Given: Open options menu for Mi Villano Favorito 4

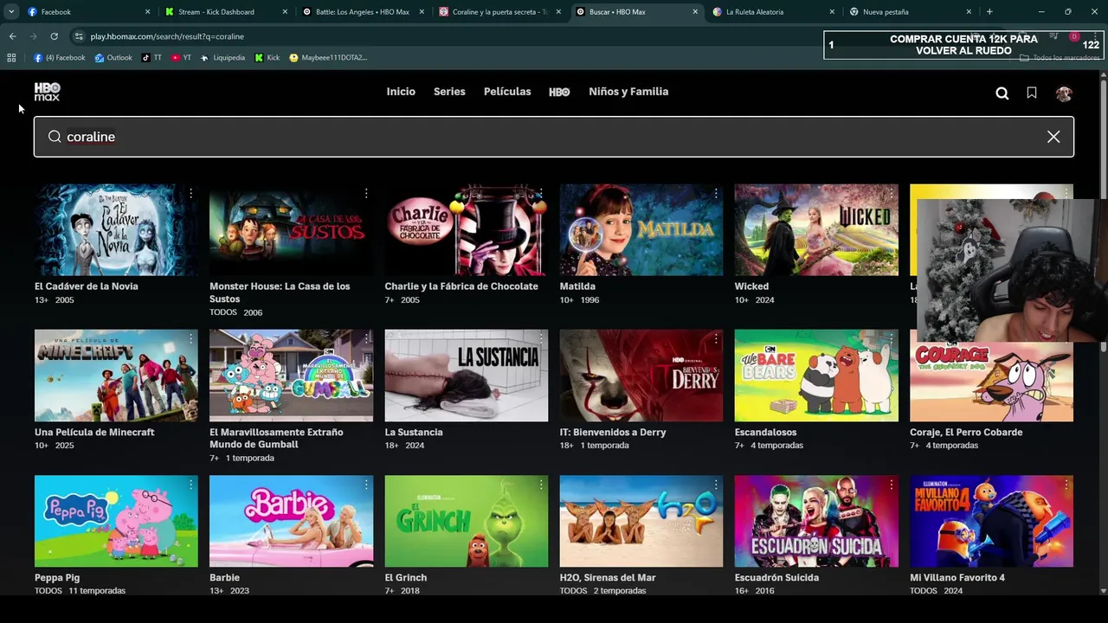Looking at the screenshot, I should click(x=1066, y=485).
